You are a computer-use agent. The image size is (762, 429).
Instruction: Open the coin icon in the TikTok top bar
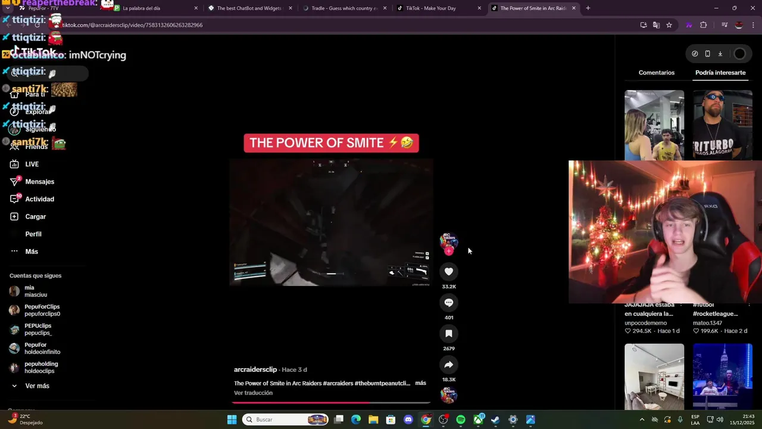pyautogui.click(x=695, y=54)
